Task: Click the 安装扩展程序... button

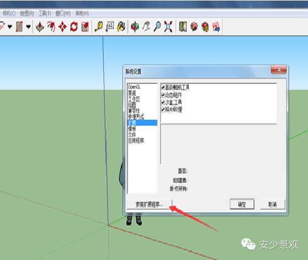Action: click(150, 204)
